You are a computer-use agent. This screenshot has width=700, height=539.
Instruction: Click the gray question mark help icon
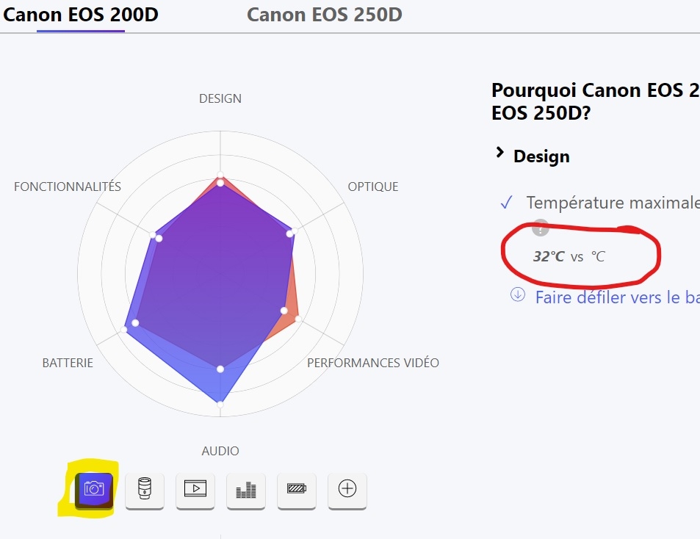540,228
